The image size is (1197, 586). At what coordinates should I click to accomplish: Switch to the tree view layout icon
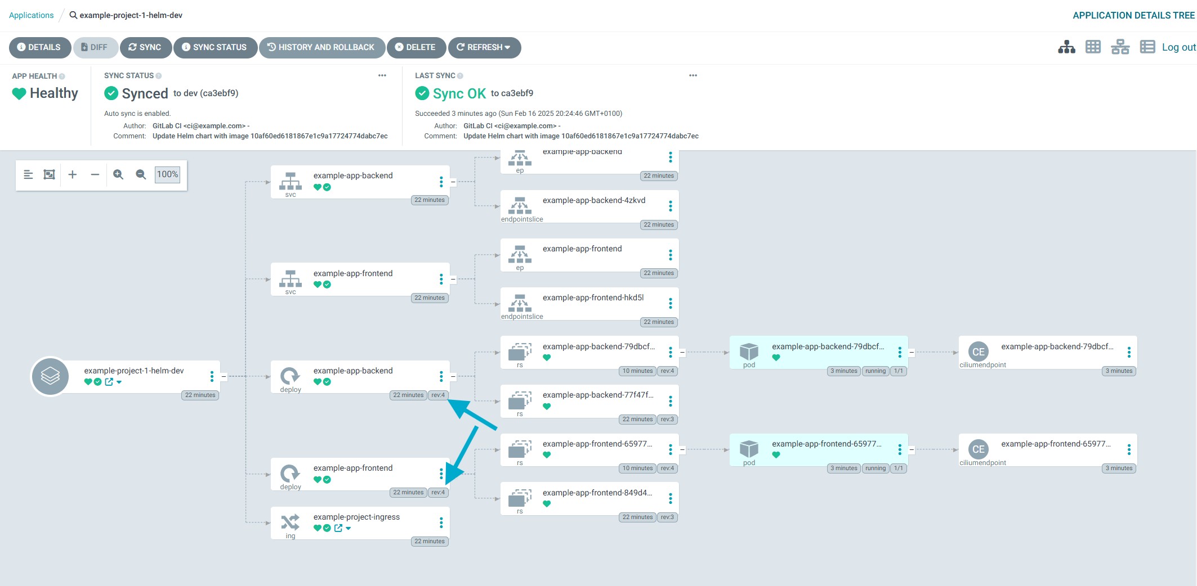[x=1066, y=47]
